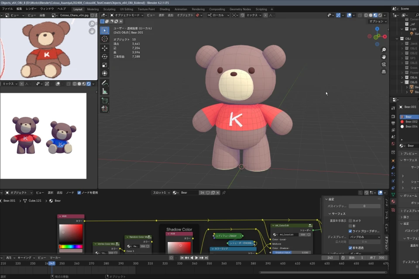
Task: Click the パスインデックス value field in node sidebar
Action: pyautogui.click(x=364, y=206)
